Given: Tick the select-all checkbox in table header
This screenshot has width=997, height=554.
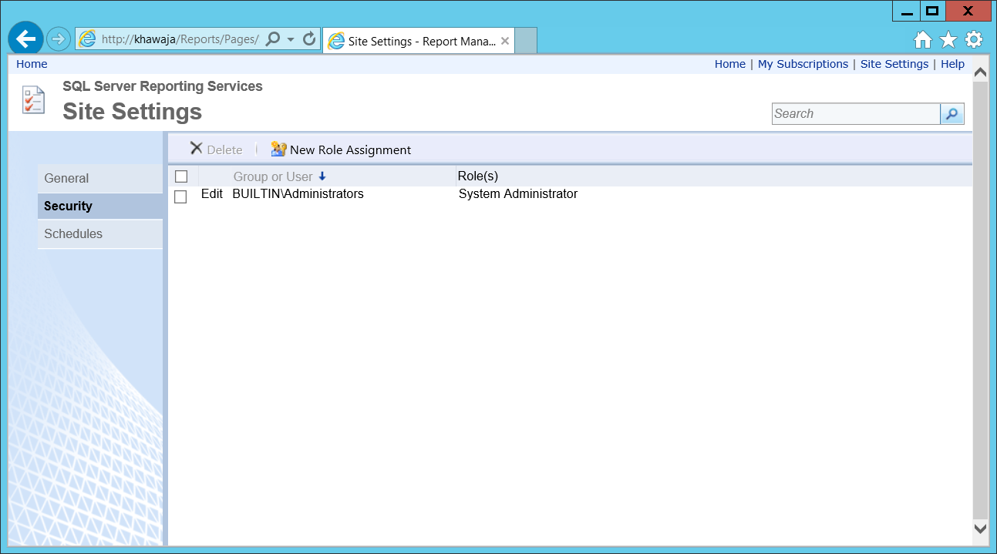Looking at the screenshot, I should coord(181,176).
